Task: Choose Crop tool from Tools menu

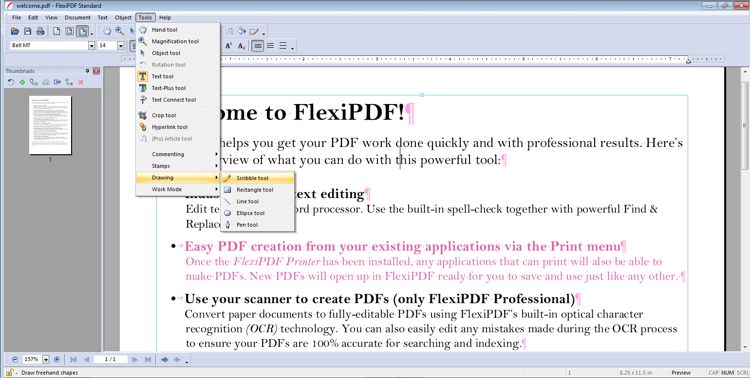Action: click(x=178, y=115)
